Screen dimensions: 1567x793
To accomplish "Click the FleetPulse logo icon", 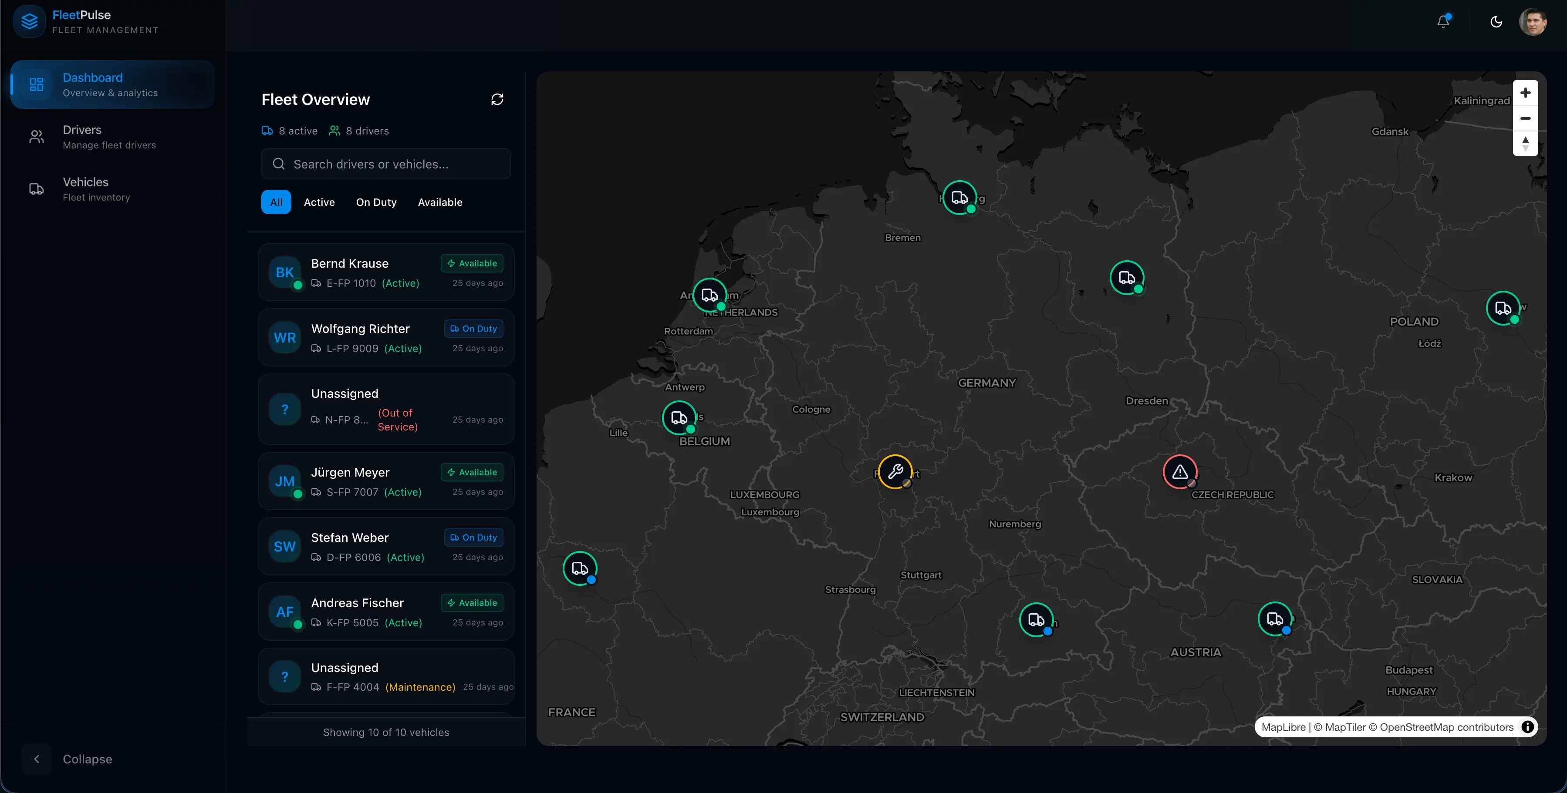I will 29,21.
